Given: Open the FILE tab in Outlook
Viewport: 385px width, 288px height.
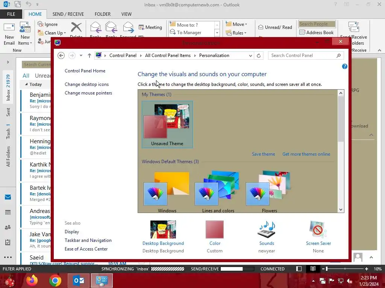Looking at the screenshot, I should pos(11,14).
